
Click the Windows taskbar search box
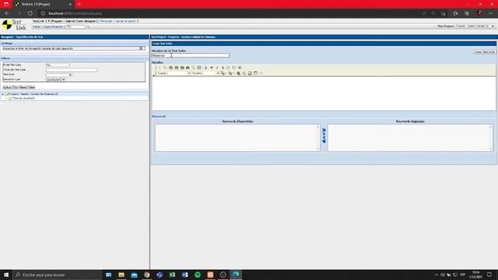click(x=58, y=275)
